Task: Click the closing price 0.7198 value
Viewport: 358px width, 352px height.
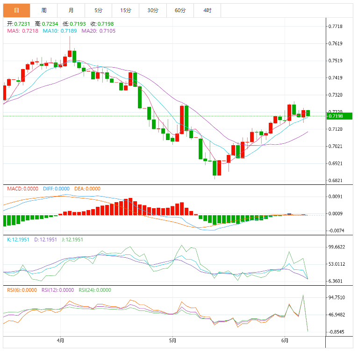Action: pos(106,24)
